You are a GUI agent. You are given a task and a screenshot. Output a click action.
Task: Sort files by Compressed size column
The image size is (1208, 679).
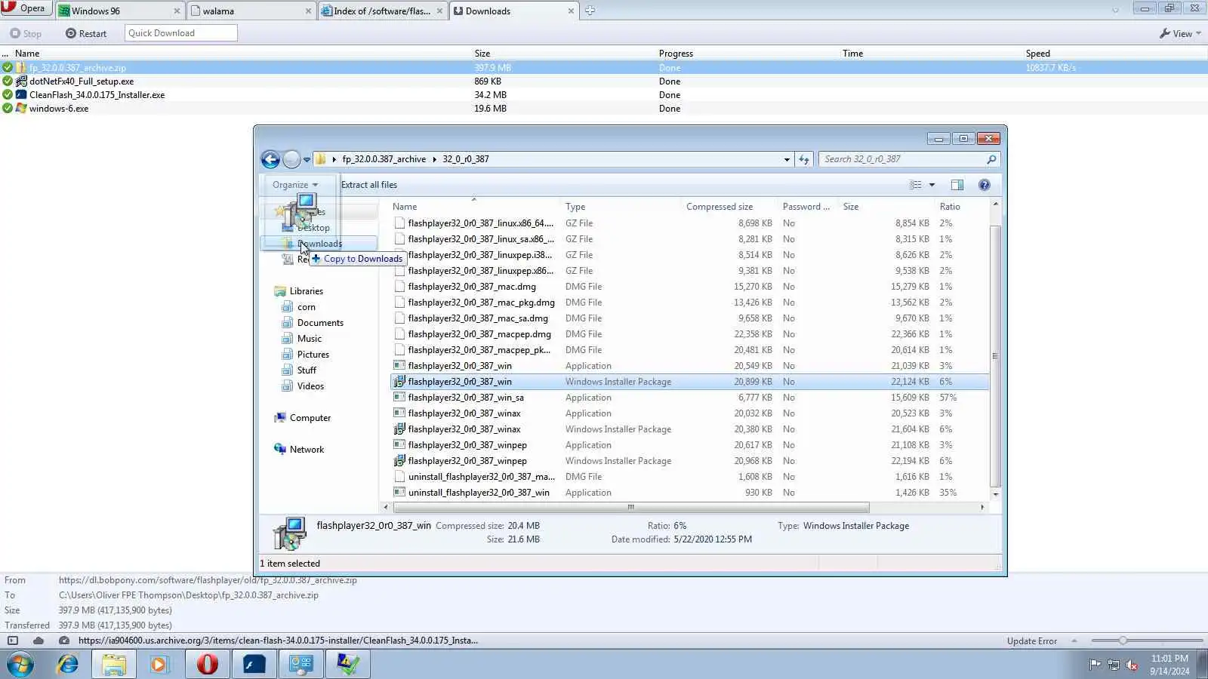click(x=720, y=207)
